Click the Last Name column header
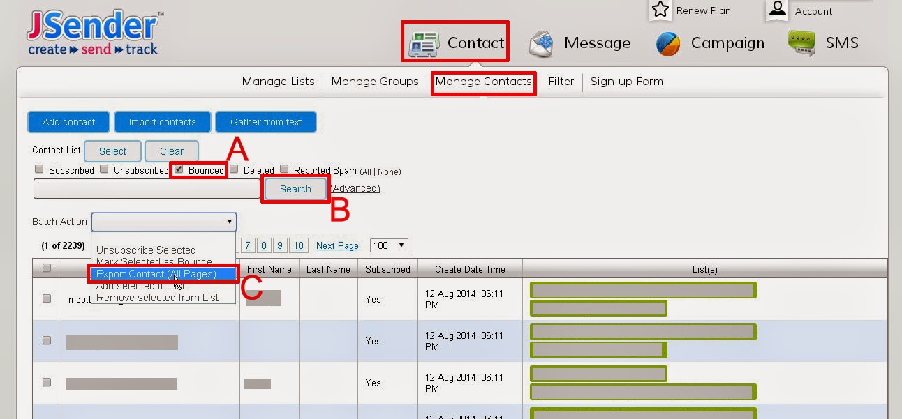This screenshot has width=902, height=419. [x=328, y=269]
